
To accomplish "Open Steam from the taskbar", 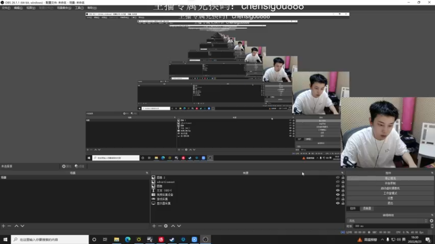I will pyautogui.click(x=172, y=240).
